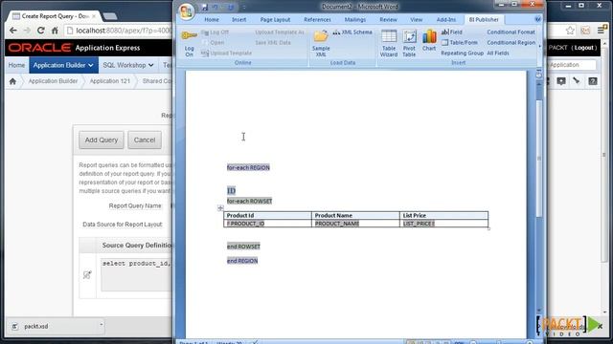Click the LIST_PRICE field cell
Image resolution: width=613 pixels, height=344 pixels.
tap(444, 224)
